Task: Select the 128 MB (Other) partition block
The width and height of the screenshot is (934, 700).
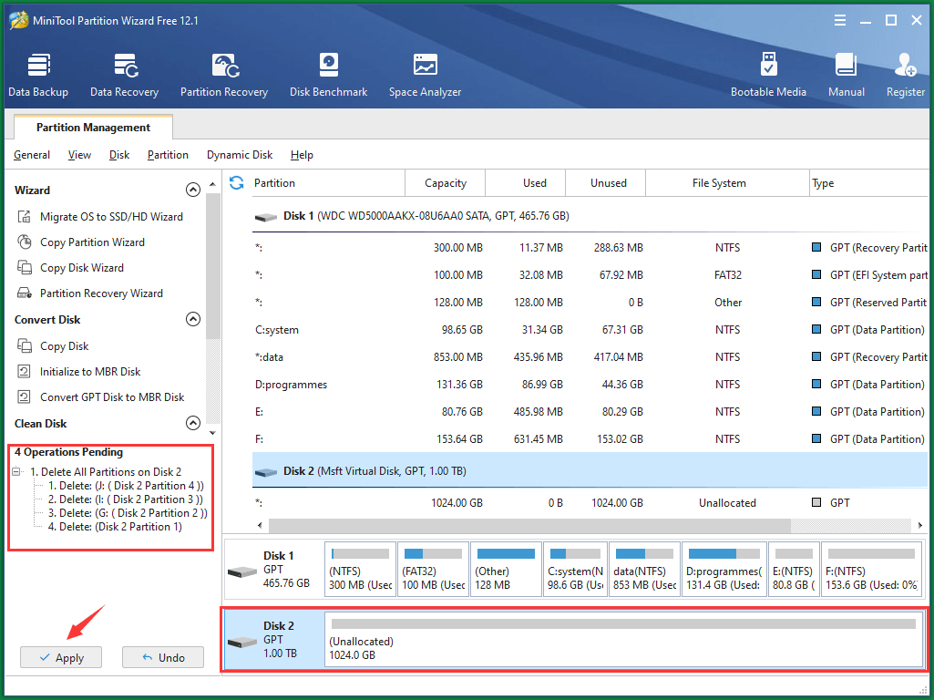Action: [x=506, y=570]
